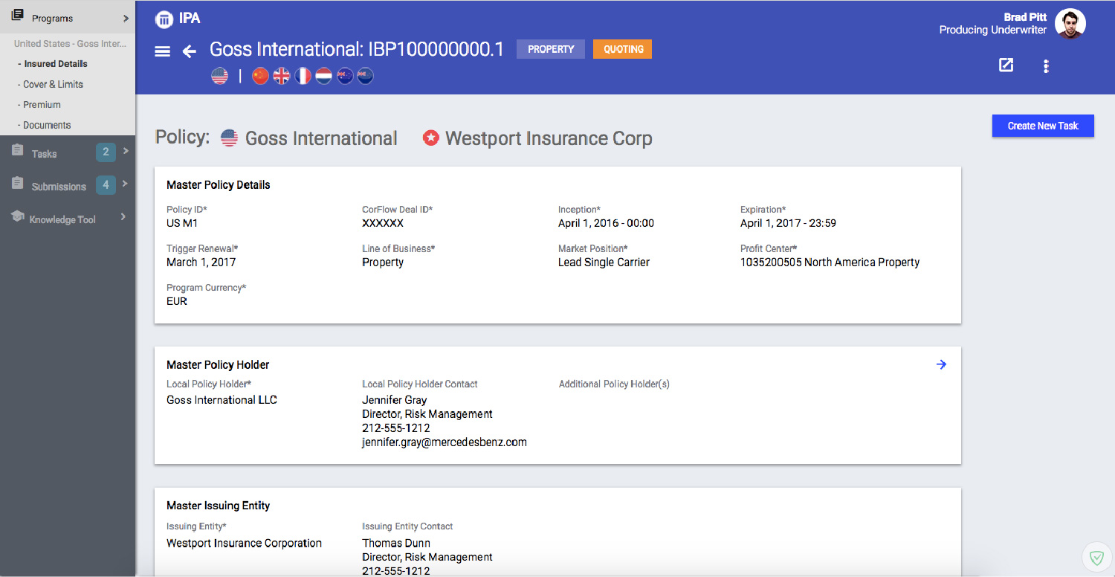The width and height of the screenshot is (1115, 577).
Task: Select the United States flag in header
Action: (219, 76)
